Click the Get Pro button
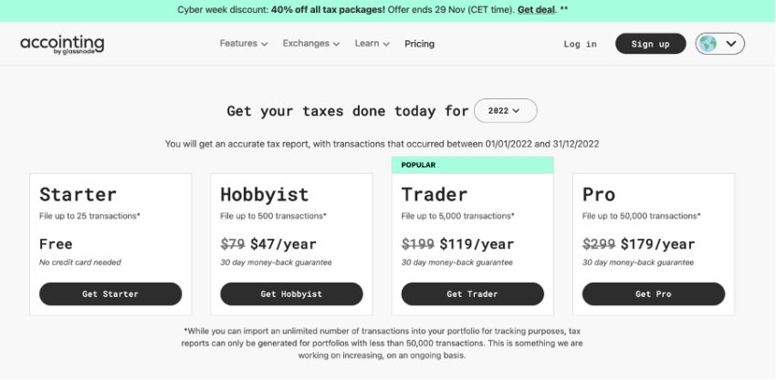The width and height of the screenshot is (776, 380). pyautogui.click(x=653, y=294)
